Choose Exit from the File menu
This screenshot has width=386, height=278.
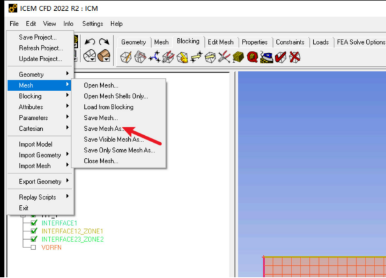(40, 208)
